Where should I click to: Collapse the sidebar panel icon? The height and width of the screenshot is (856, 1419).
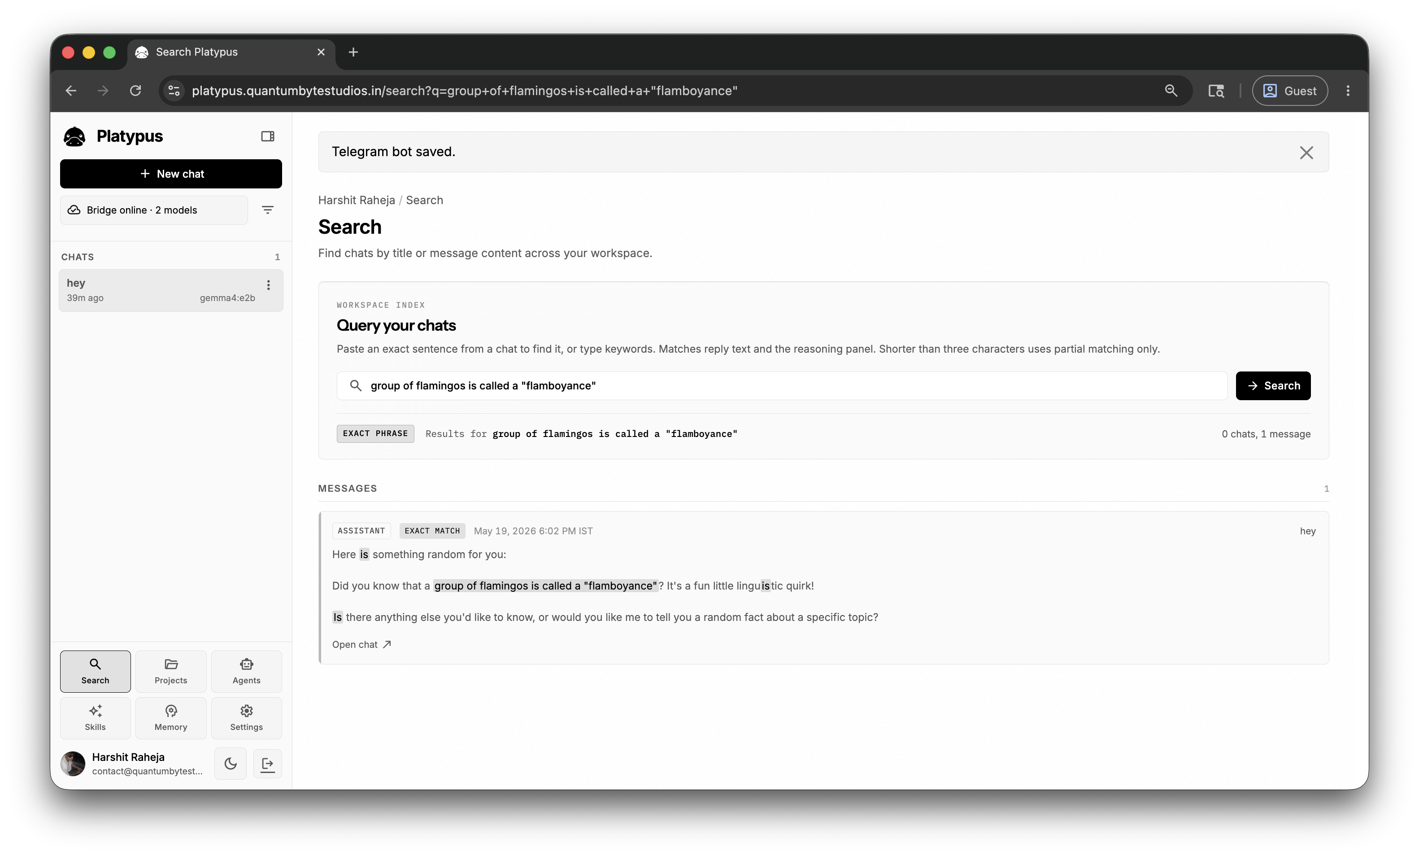268,136
